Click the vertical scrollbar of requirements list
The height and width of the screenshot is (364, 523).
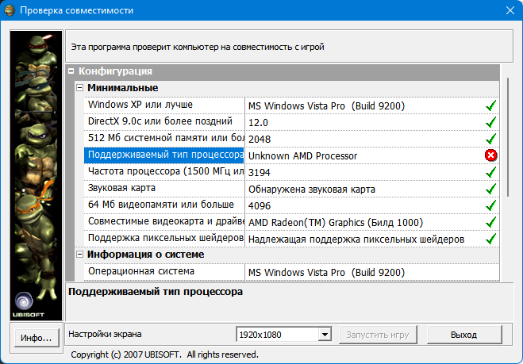click(508, 137)
